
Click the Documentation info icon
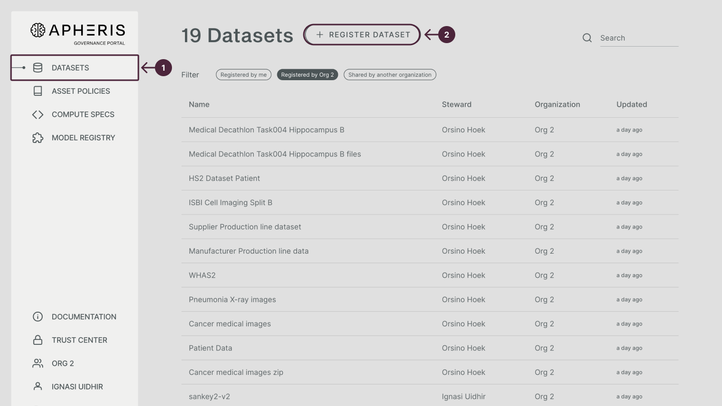38,316
